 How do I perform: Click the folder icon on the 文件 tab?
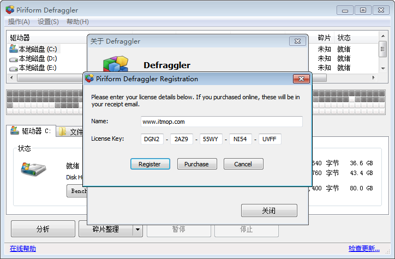62,131
